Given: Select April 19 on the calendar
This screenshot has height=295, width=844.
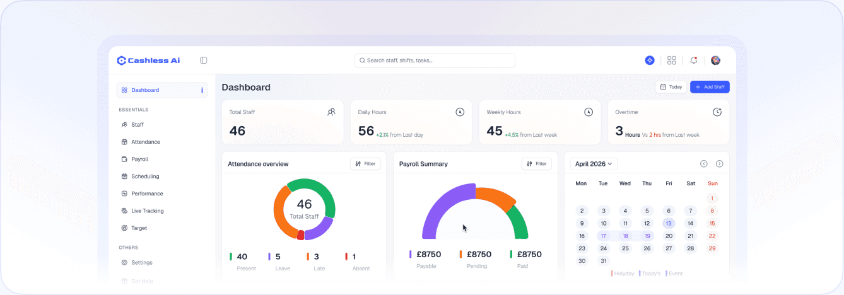Looking at the screenshot, I should (x=647, y=236).
